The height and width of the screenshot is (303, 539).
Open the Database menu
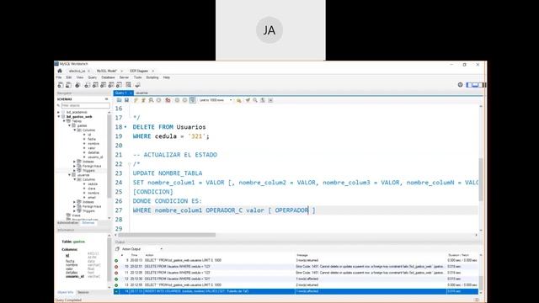[x=108, y=77]
